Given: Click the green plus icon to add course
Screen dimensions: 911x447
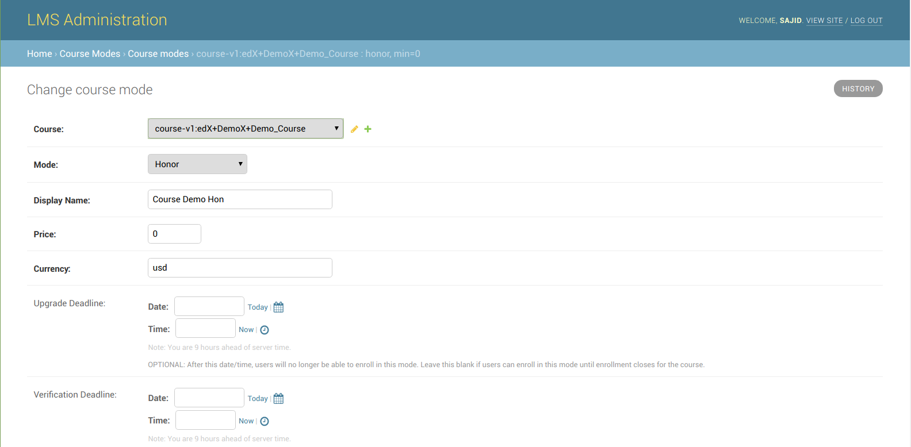Looking at the screenshot, I should (x=368, y=129).
